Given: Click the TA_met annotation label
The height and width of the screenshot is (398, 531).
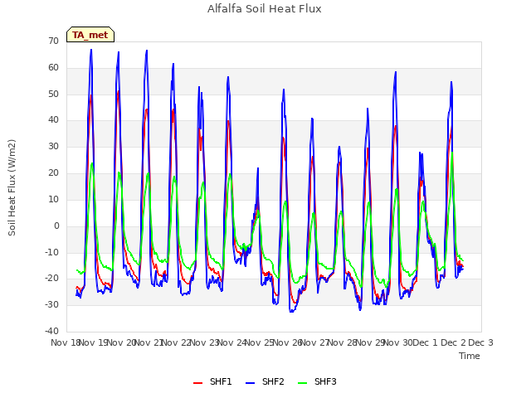Looking at the screenshot, I should pyautogui.click(x=90, y=35).
